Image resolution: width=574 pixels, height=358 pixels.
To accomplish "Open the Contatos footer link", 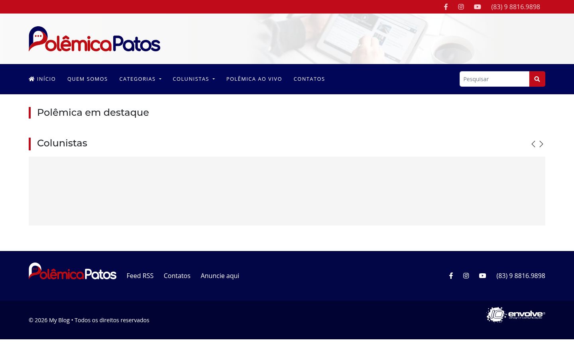I will (x=177, y=276).
